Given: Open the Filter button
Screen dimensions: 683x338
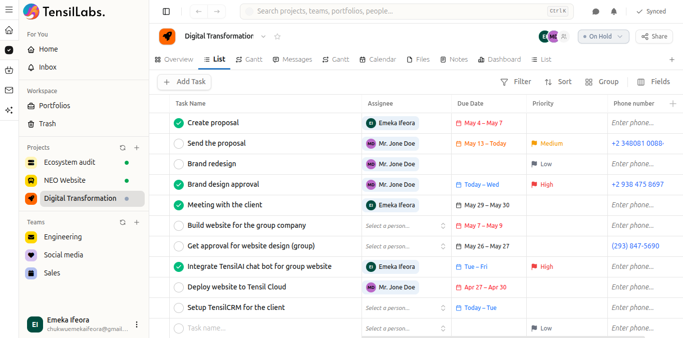Looking at the screenshot, I should 516,82.
